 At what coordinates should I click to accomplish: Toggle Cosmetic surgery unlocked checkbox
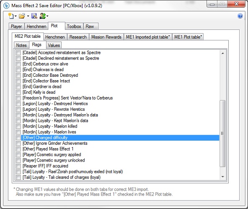[18, 160]
